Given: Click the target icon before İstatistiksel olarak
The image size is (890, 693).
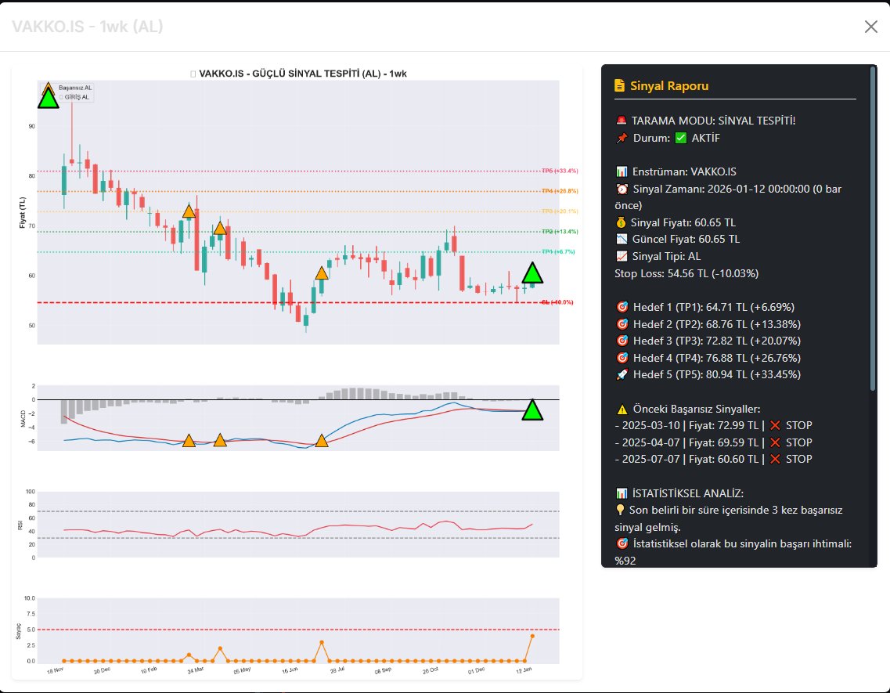Looking at the screenshot, I should (x=622, y=543).
